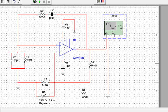Image resolution: width=168 pixels, height=112 pixels.
Task: Click the oscilloscope channel B terminal
Action: click(113, 34)
